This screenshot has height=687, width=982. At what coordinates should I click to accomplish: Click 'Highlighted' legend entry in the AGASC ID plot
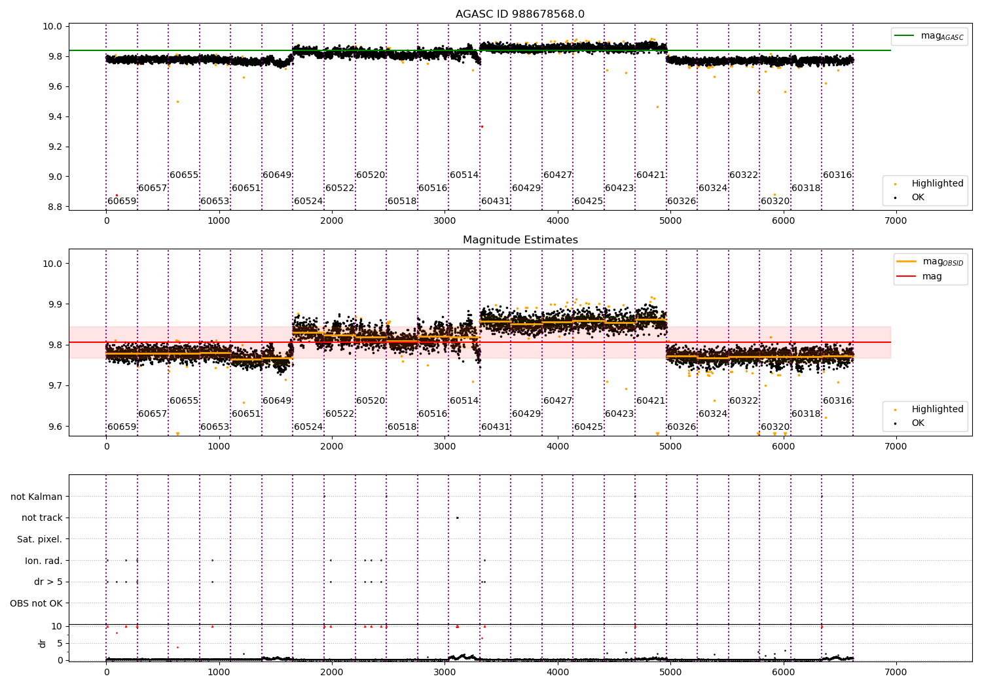937,184
